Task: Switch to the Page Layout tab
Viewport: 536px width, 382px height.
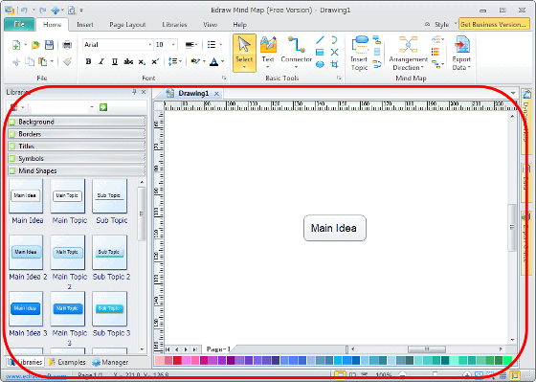Action: coord(127,25)
